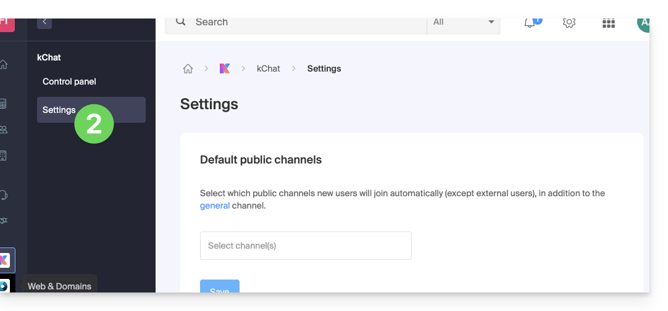Open the user avatar menu
Image resolution: width=668 pixels, height=311 pixels.
click(x=643, y=23)
